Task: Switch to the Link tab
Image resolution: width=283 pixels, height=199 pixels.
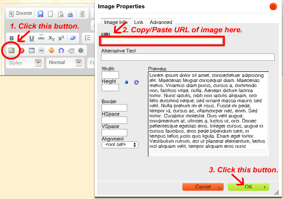Action: click(138, 22)
